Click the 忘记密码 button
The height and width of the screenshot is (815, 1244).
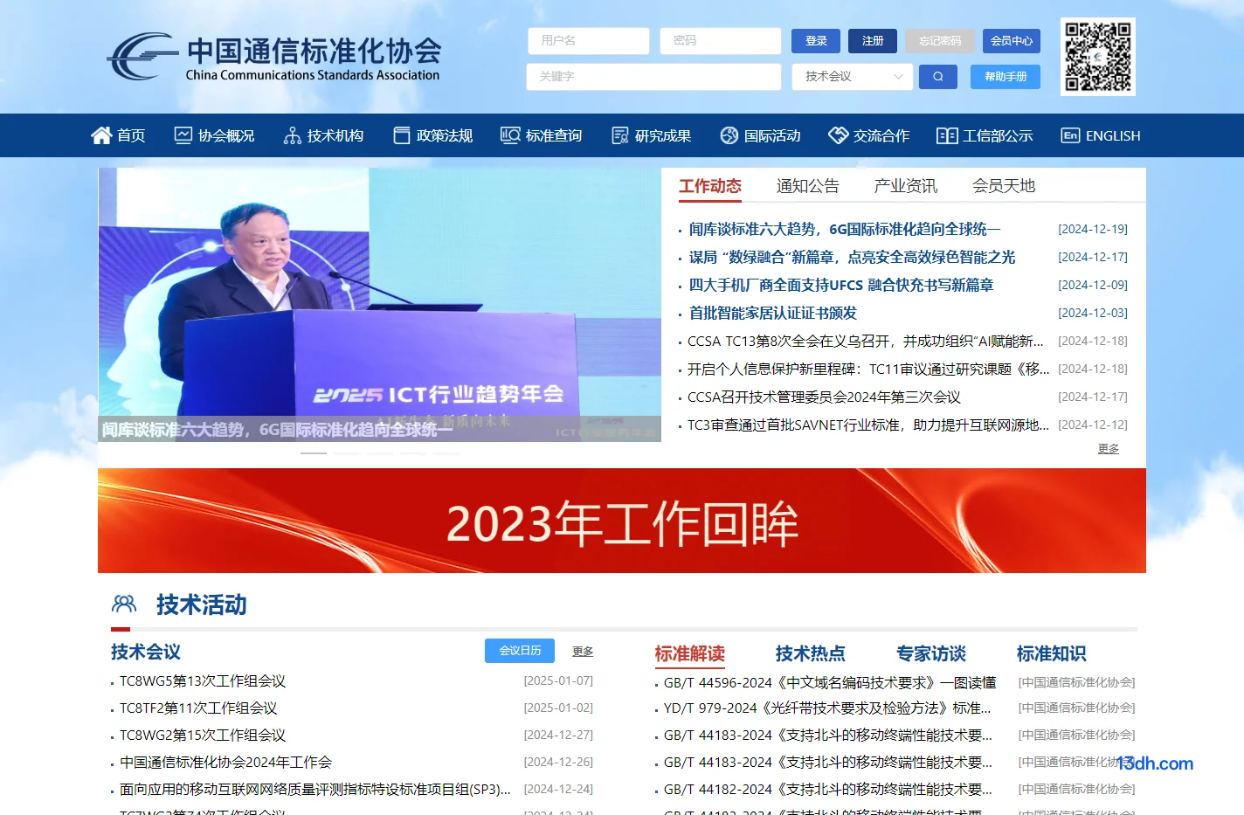pos(940,41)
